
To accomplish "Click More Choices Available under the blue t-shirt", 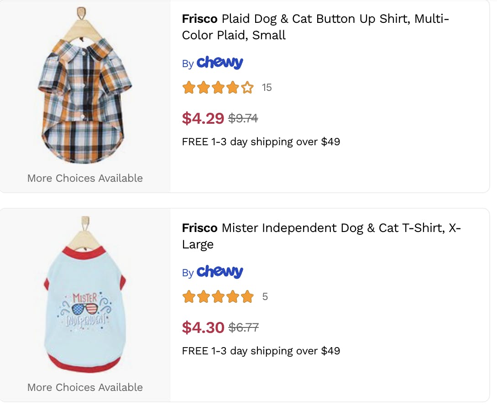I will (x=84, y=387).
